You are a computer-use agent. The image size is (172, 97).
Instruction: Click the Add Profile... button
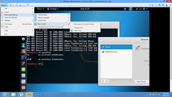click(x=142, y=82)
